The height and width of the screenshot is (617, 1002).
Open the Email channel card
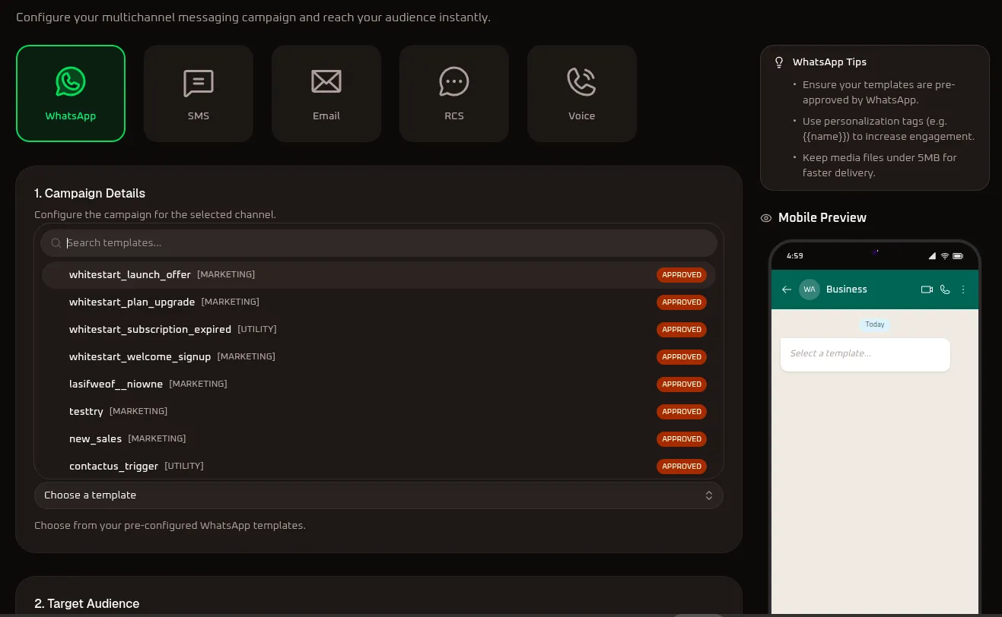(326, 93)
